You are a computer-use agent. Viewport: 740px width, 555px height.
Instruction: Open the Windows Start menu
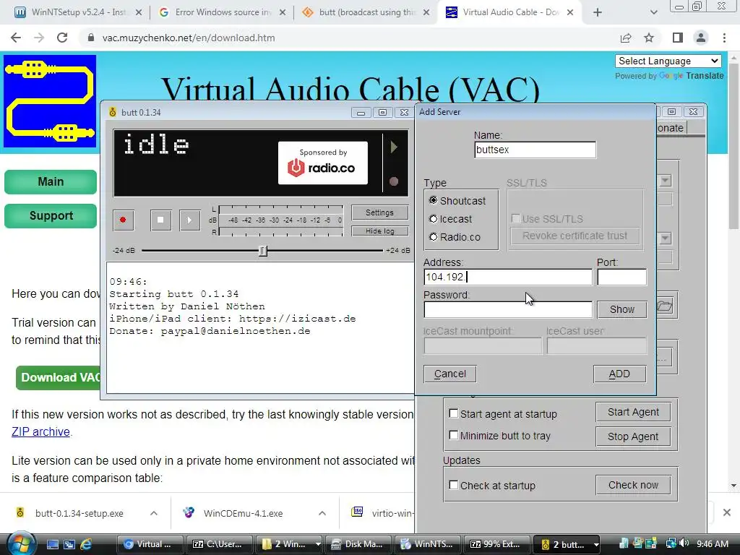coord(21,543)
